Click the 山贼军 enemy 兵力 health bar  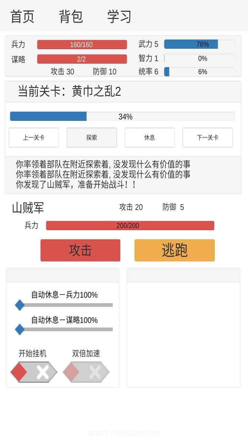131,225
